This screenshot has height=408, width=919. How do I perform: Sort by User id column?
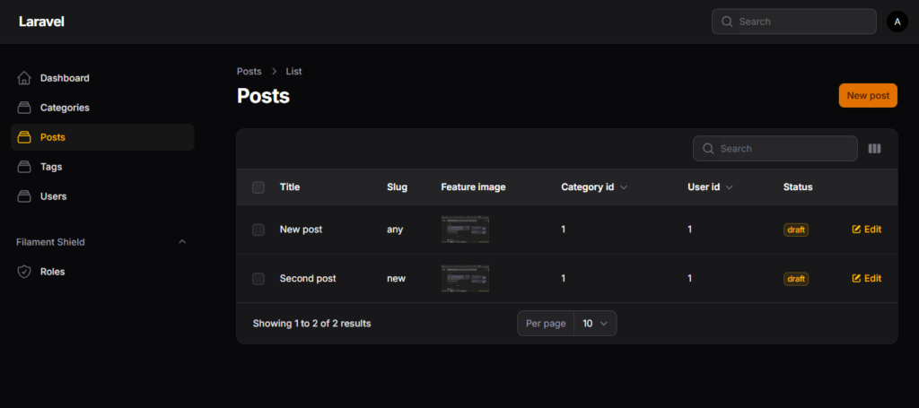click(x=711, y=187)
